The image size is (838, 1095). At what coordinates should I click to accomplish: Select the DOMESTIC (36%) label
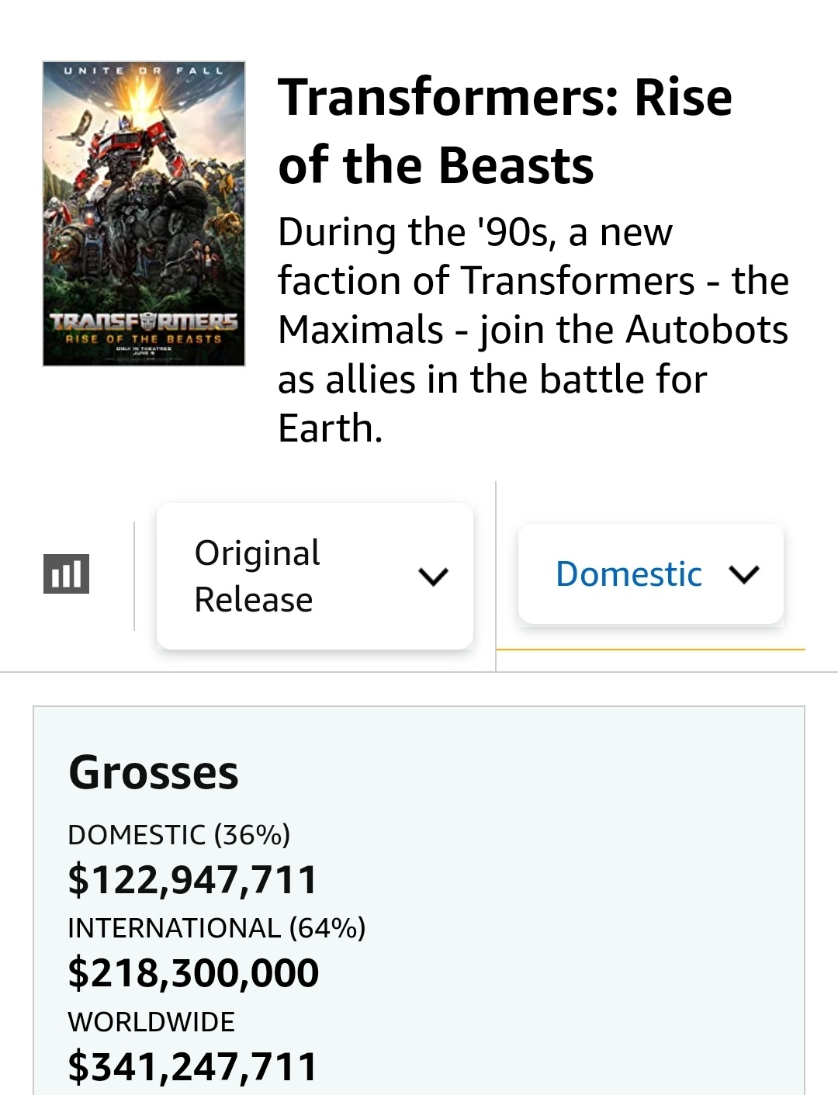[178, 835]
